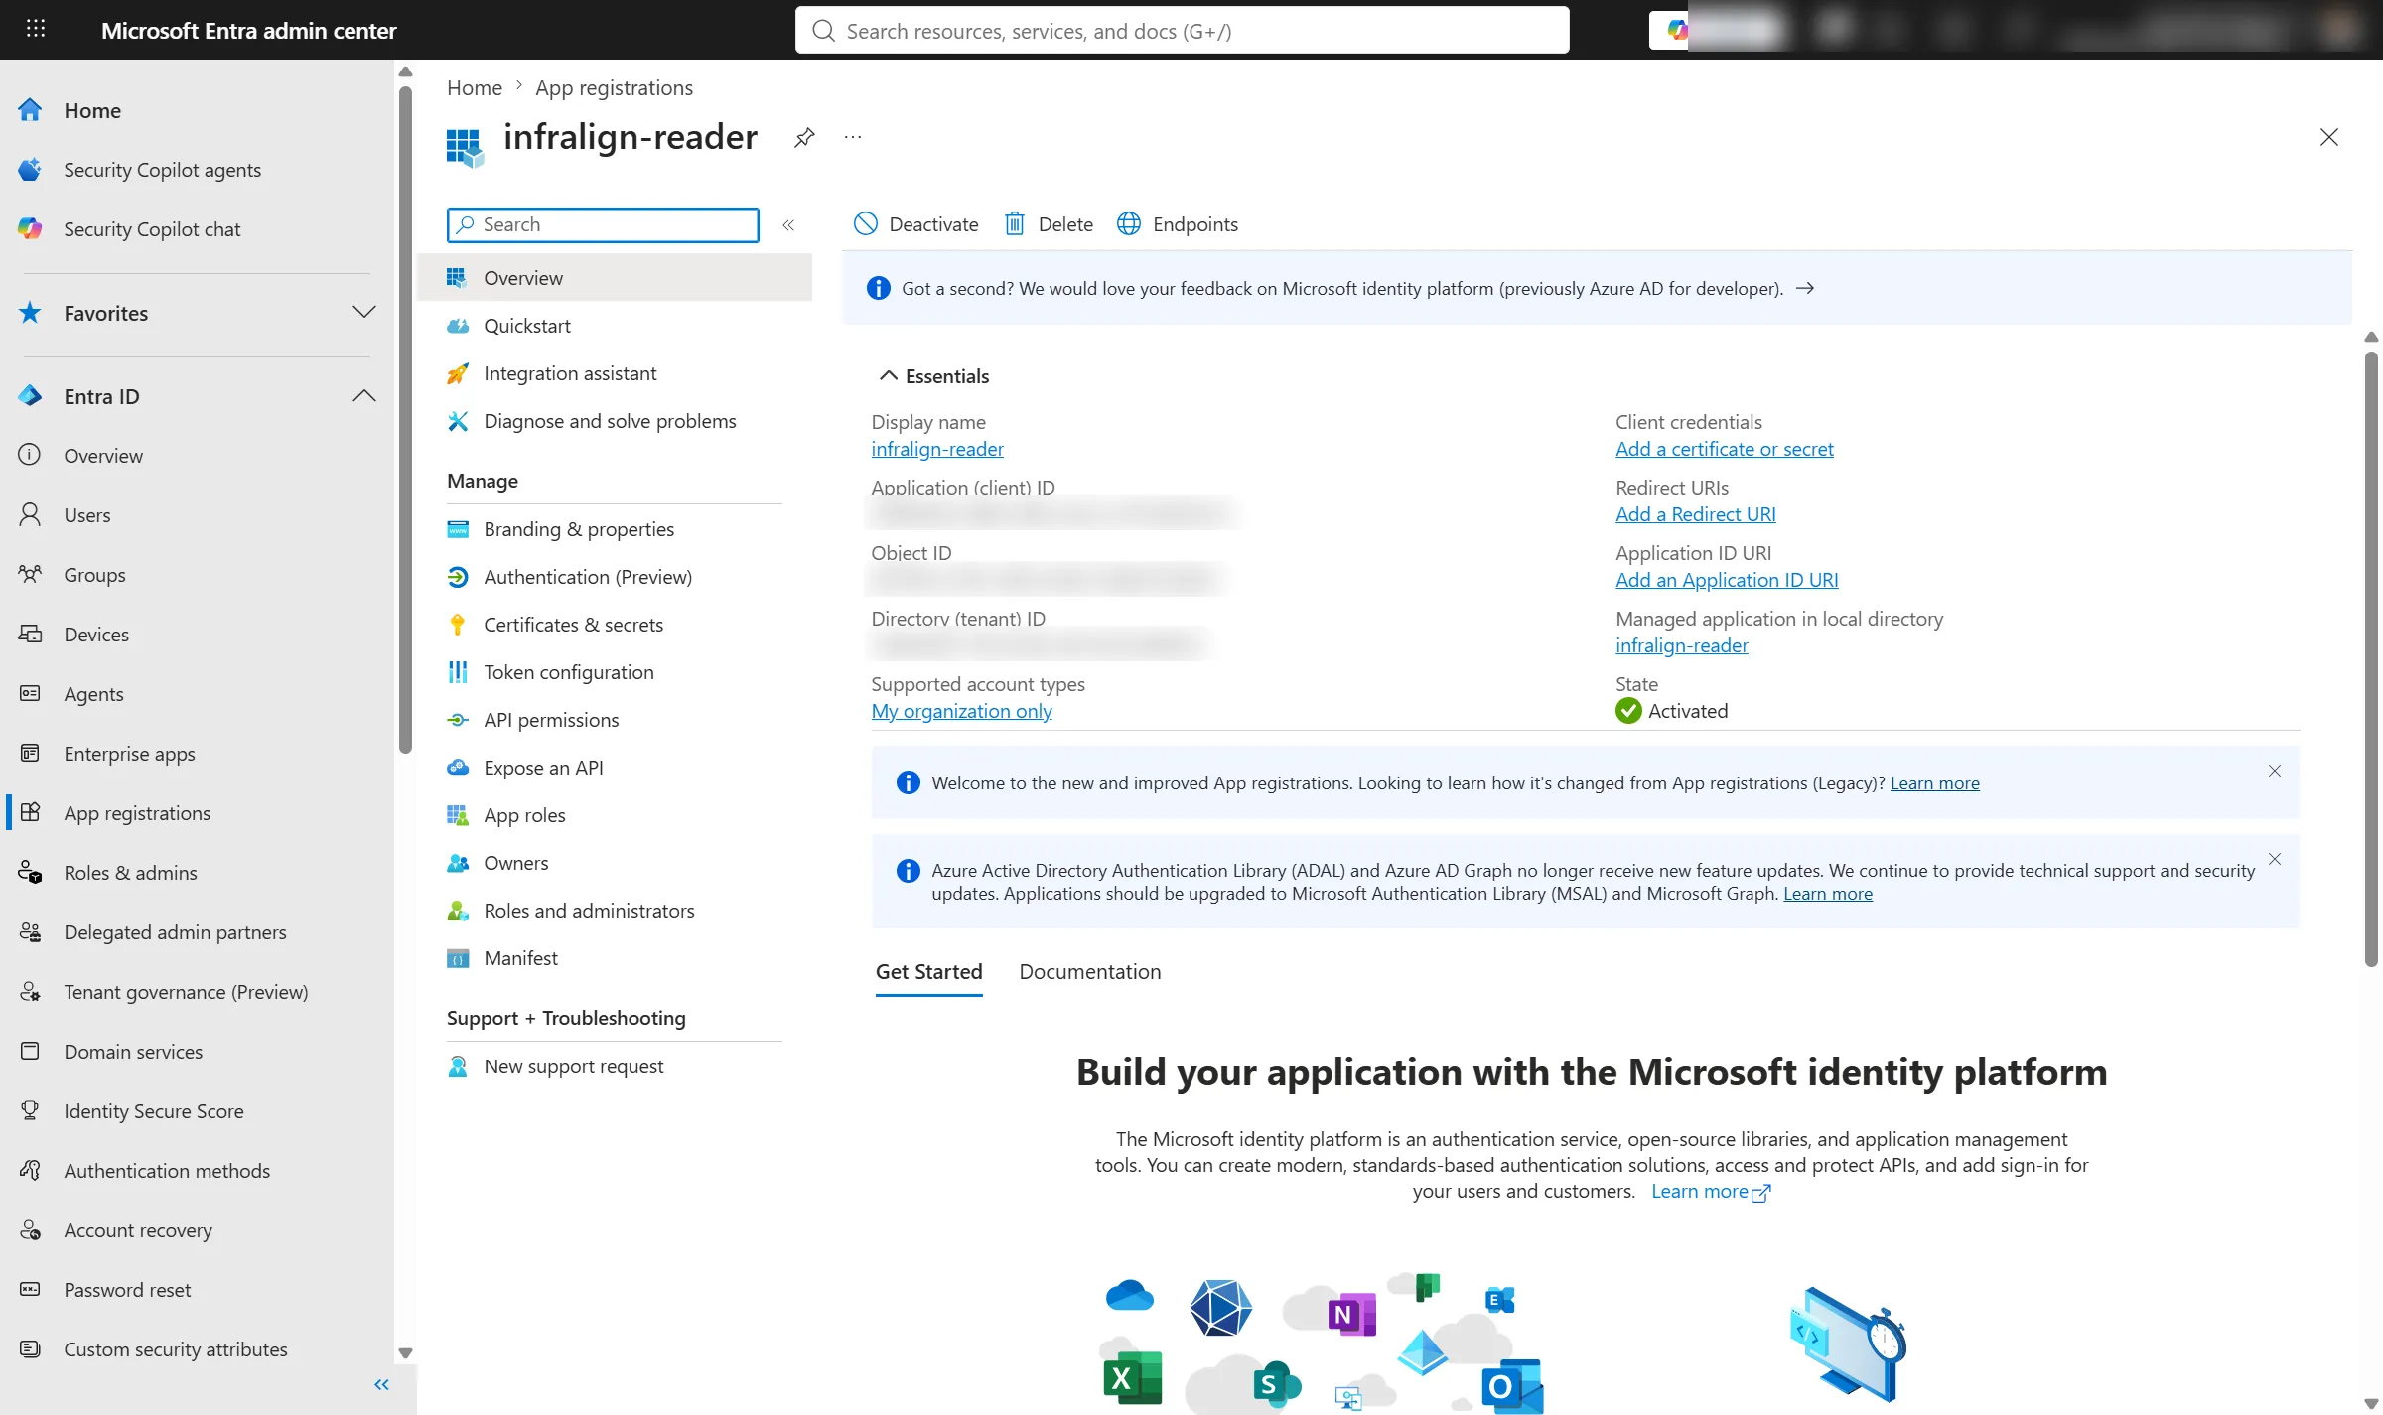Viewport: 2383px width, 1415px height.
Task: Click the Devices icon in sidebar
Action: click(x=30, y=635)
